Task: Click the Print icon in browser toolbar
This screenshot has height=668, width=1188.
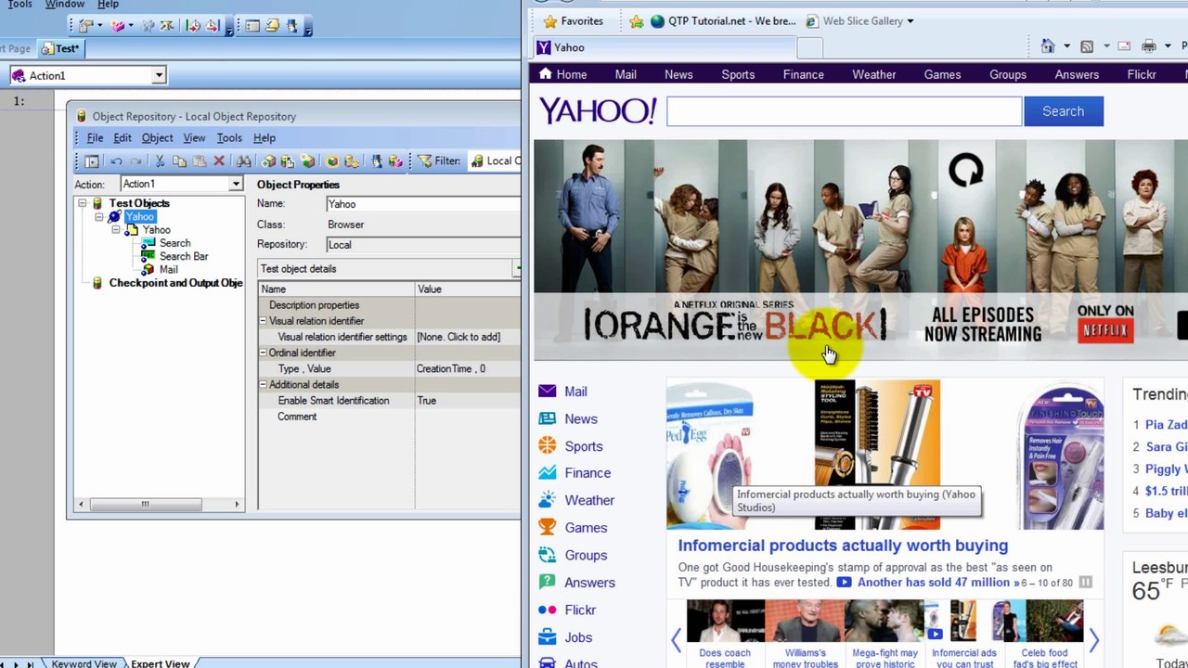Action: [x=1149, y=46]
